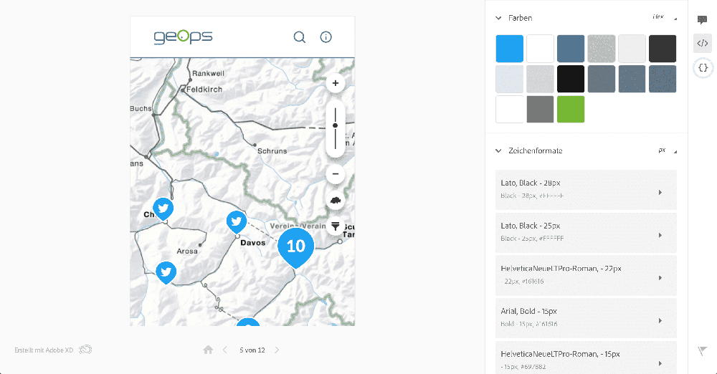
Task: Collapse the Zeichenformate section
Action: (x=498, y=150)
